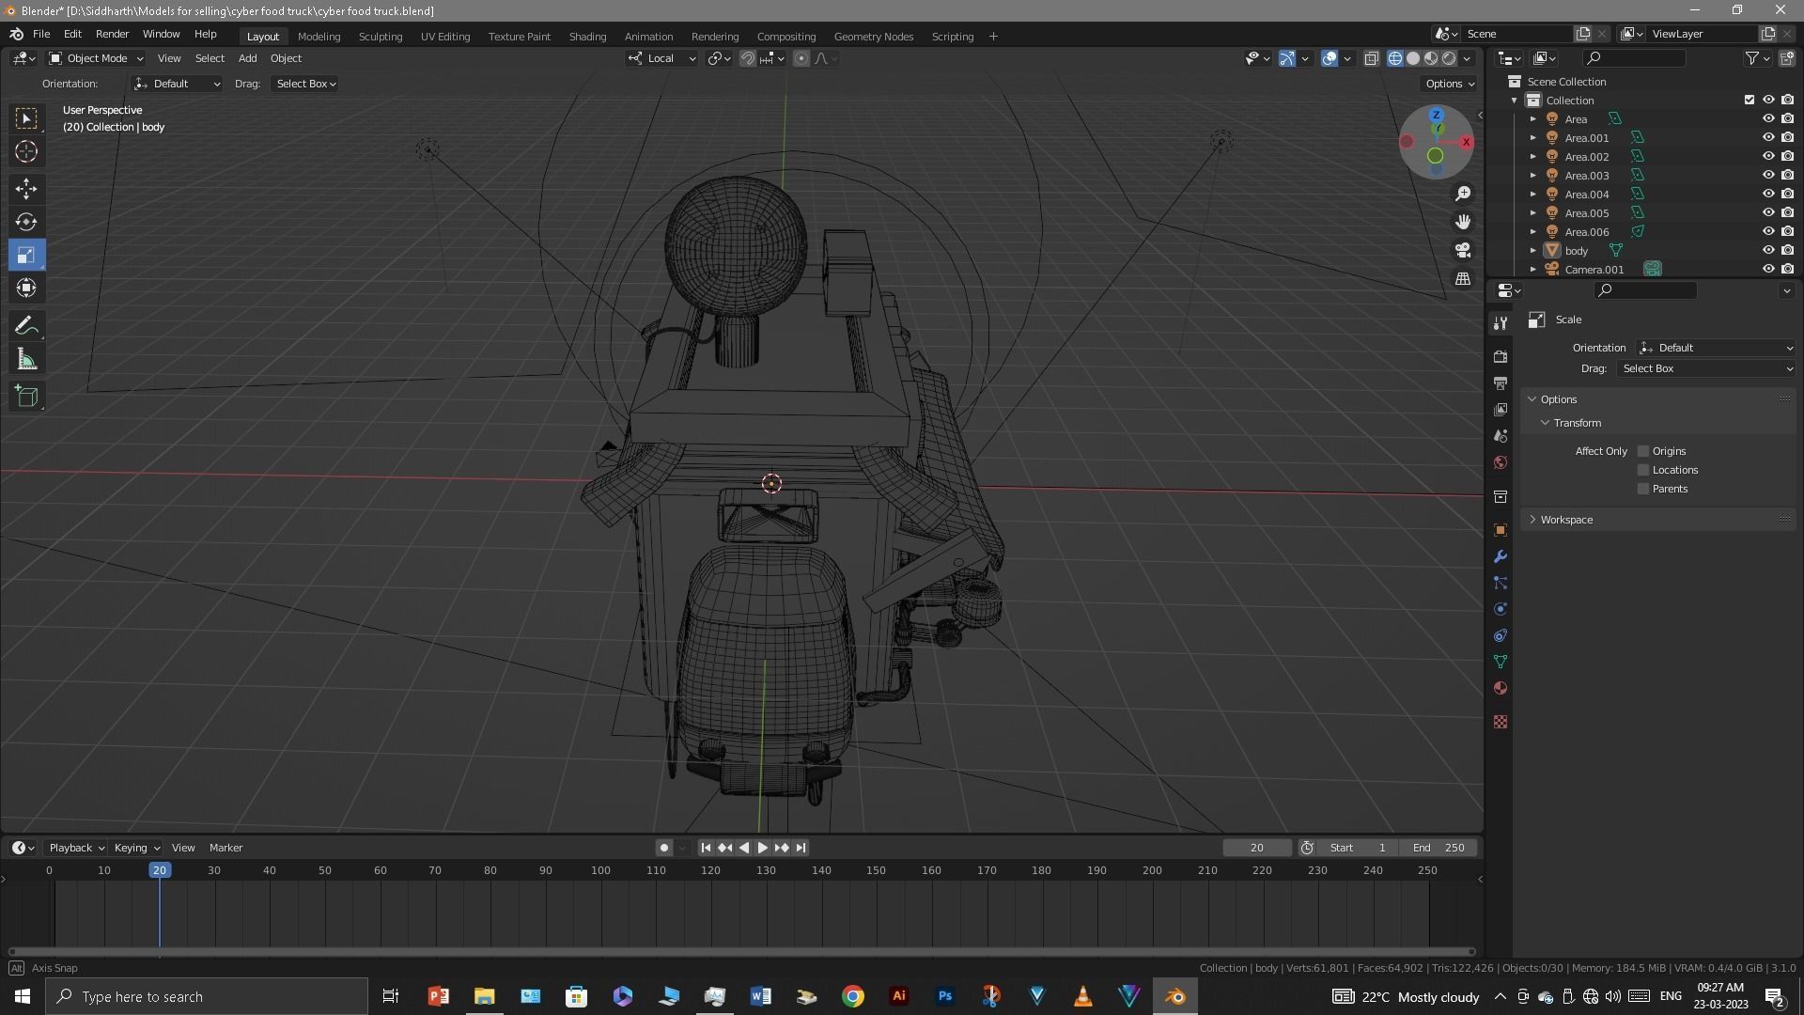Select the Rotate tool
1804x1015 pixels.
26,222
